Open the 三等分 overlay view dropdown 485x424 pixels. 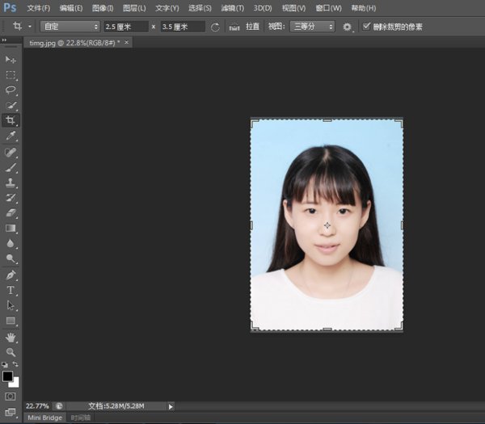tap(312, 27)
